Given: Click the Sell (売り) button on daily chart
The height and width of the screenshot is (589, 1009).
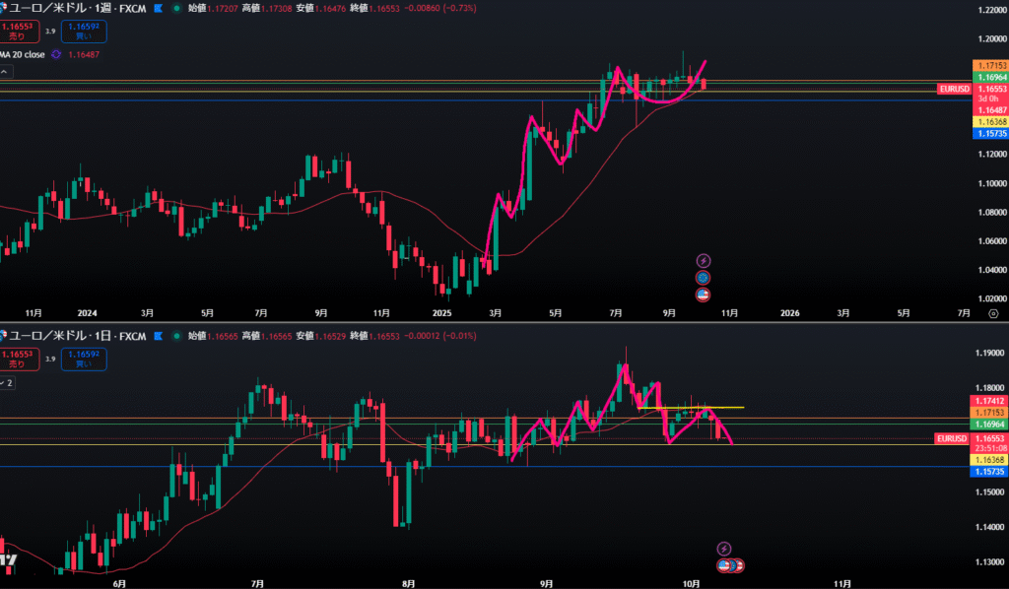Looking at the screenshot, I should [16, 358].
